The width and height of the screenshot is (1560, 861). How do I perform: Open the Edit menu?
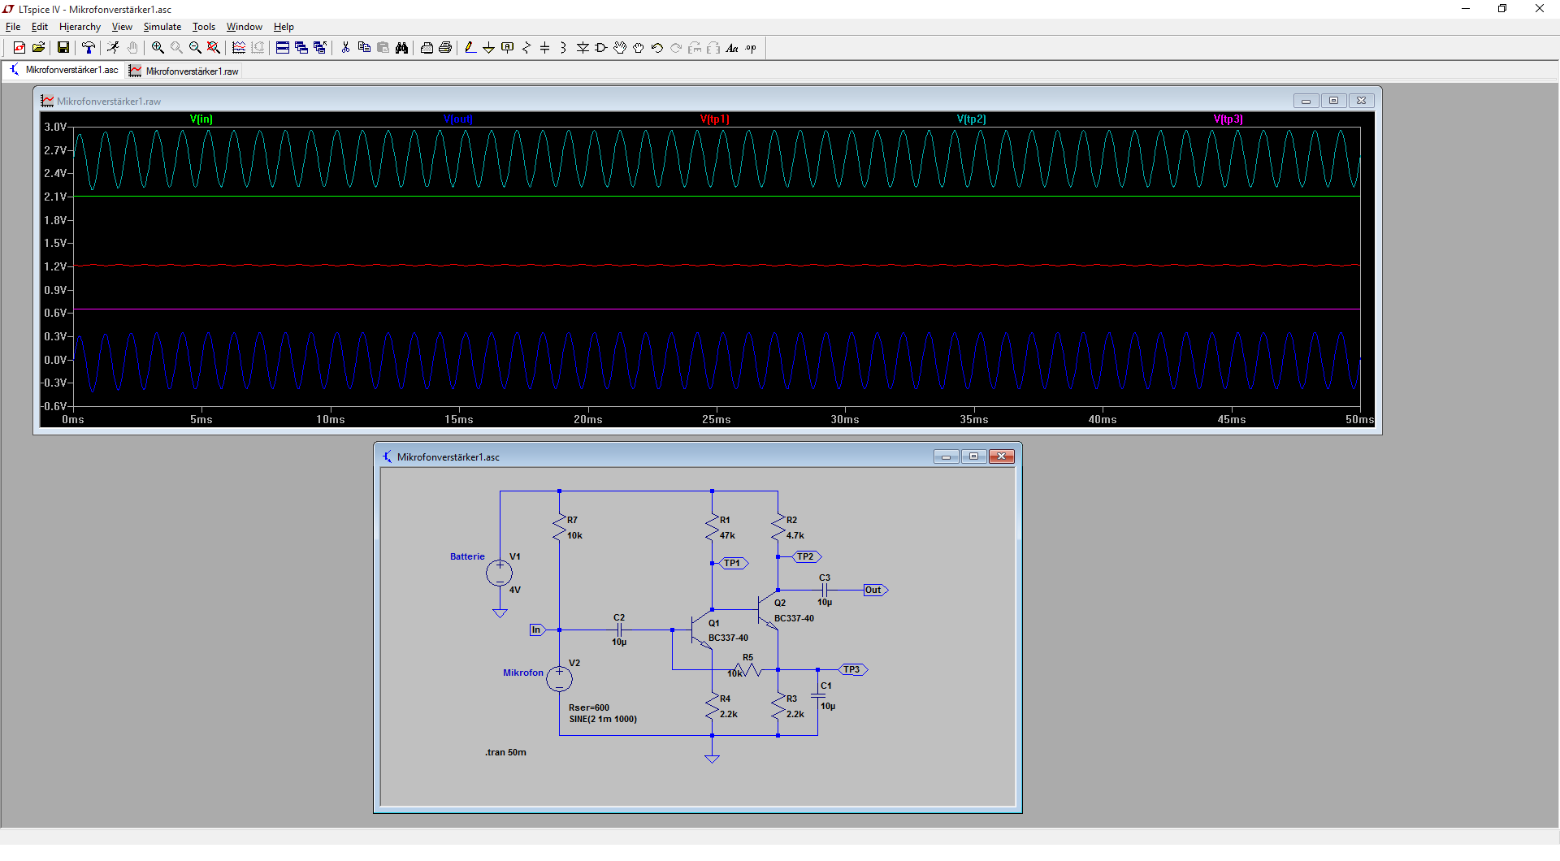(x=40, y=27)
